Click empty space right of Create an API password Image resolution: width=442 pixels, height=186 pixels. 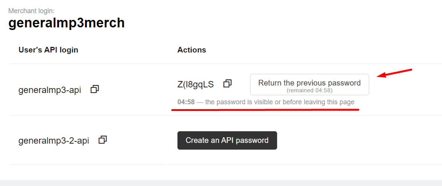coord(357,140)
